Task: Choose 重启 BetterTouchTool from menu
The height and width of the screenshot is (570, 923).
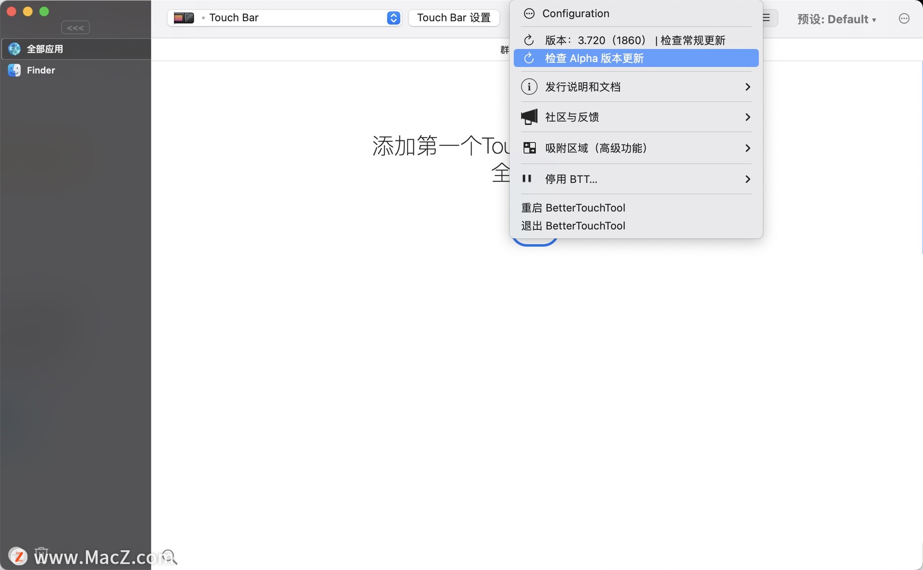Action: (573, 208)
